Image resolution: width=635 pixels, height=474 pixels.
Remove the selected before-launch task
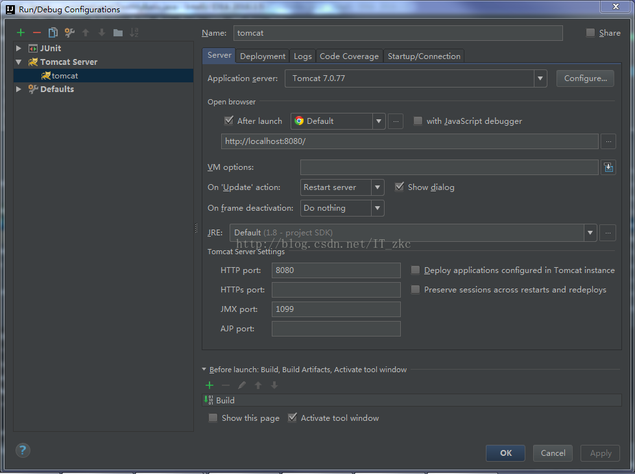pos(226,385)
